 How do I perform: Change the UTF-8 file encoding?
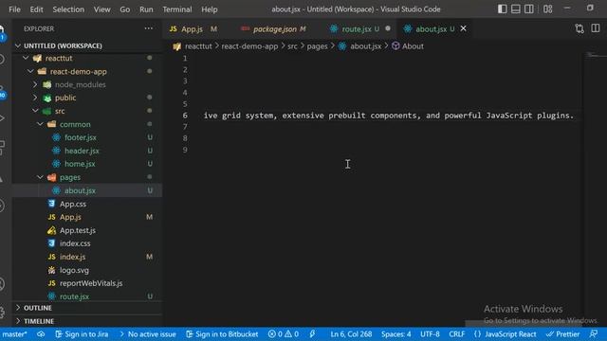click(x=430, y=334)
